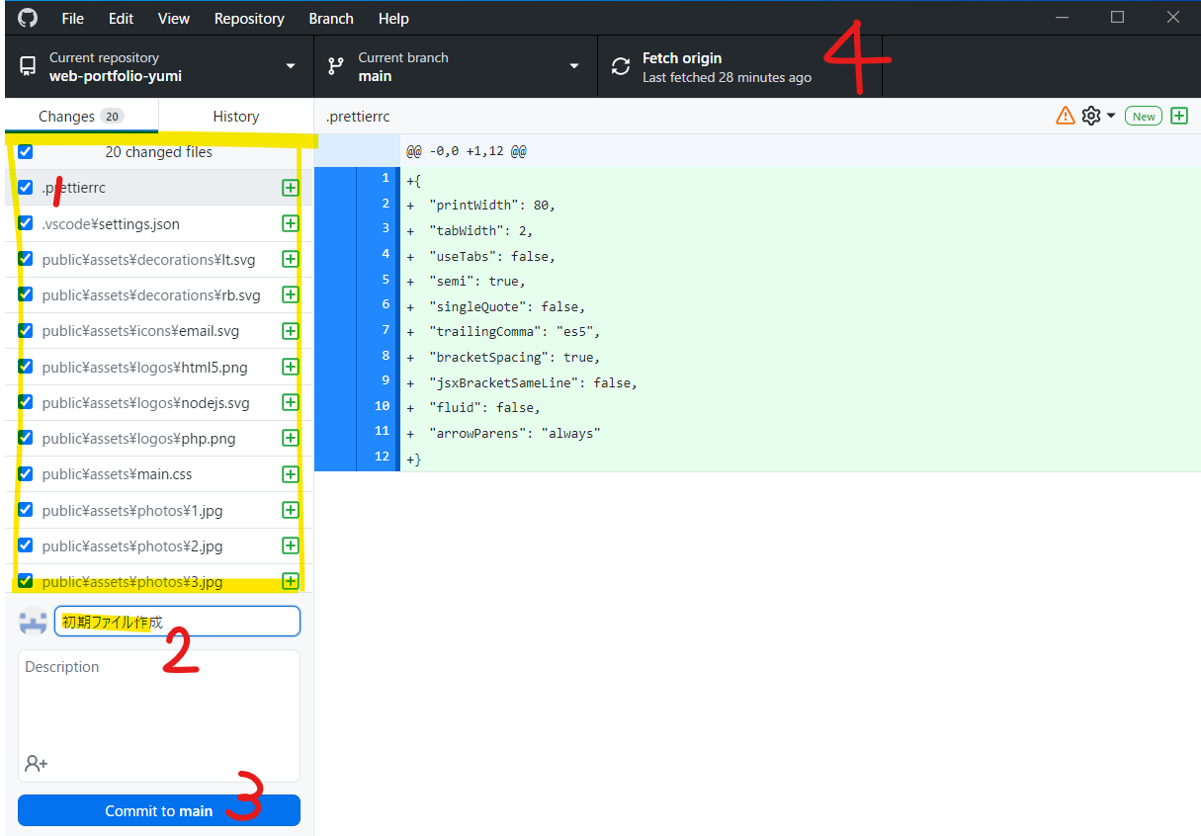This screenshot has width=1201, height=836.
Task: Uncheck the .vscode settings.json checkbox
Action: 26,223
